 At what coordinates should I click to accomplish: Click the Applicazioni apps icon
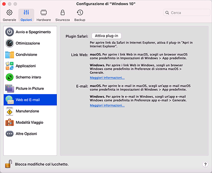coord(10,66)
